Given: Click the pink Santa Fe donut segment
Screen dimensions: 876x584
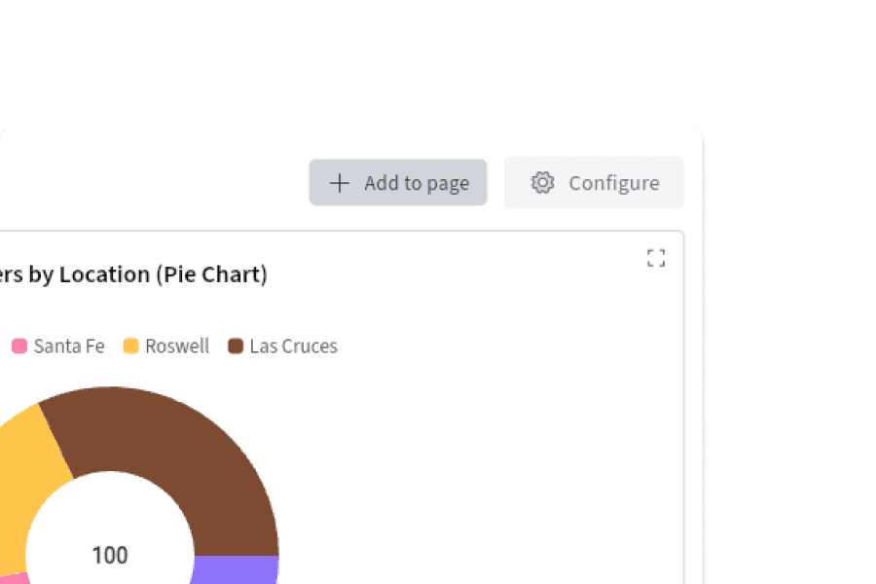Looking at the screenshot, I should 14,579.
